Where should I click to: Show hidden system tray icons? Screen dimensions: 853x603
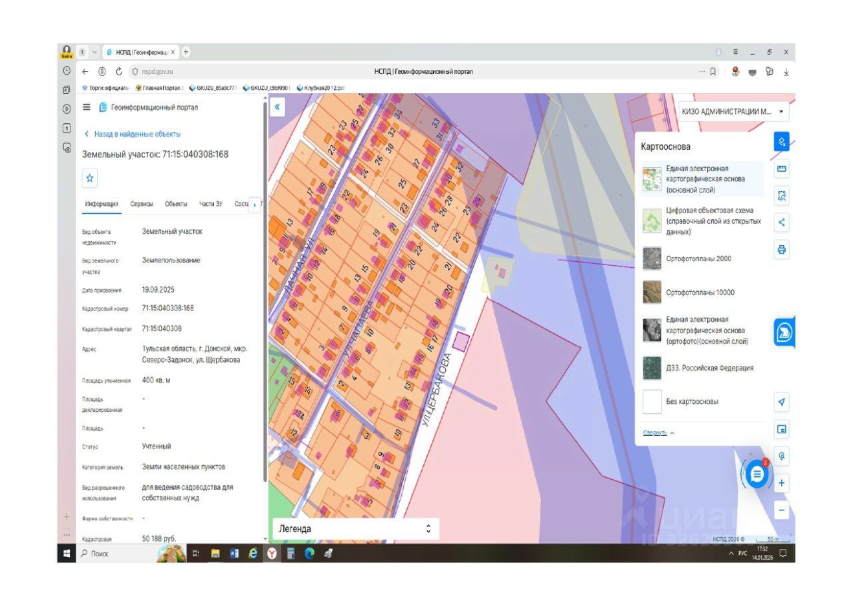pyautogui.click(x=731, y=554)
